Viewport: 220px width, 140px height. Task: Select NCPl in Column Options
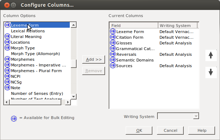[16, 76]
